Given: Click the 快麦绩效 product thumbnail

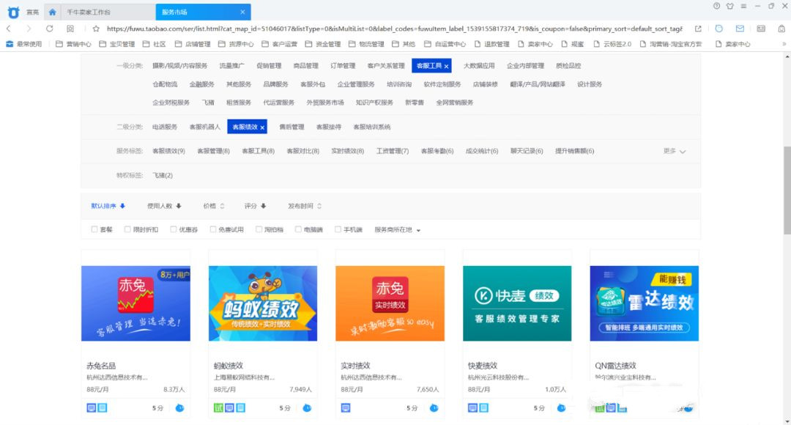Looking at the screenshot, I should 517,303.
